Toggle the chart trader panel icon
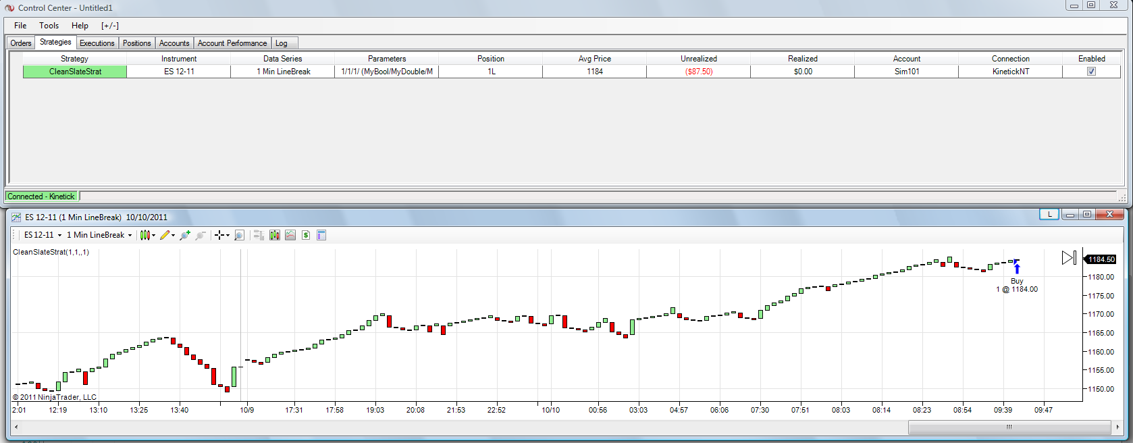The image size is (1133, 443). point(259,235)
